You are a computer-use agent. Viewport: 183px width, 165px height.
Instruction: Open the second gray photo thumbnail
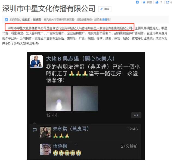[x=85, y=98]
